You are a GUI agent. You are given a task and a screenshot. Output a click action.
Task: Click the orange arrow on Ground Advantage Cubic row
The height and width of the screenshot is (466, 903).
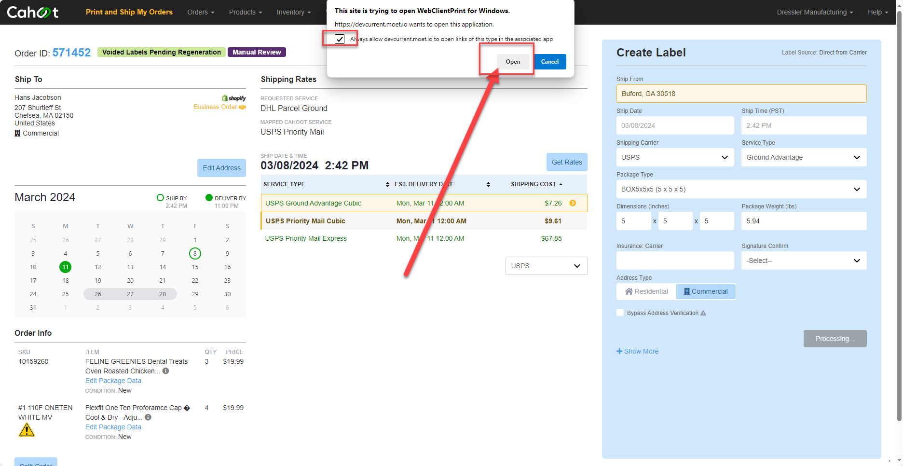point(573,203)
